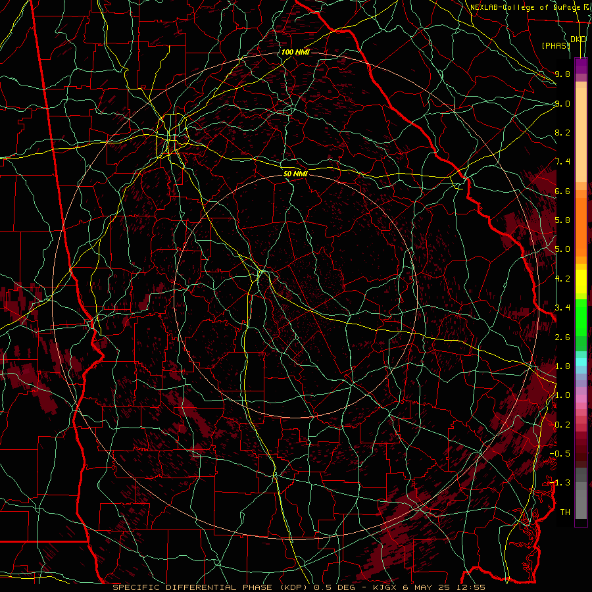Click the 7.4 scale value
The image size is (592, 592).
(x=562, y=162)
